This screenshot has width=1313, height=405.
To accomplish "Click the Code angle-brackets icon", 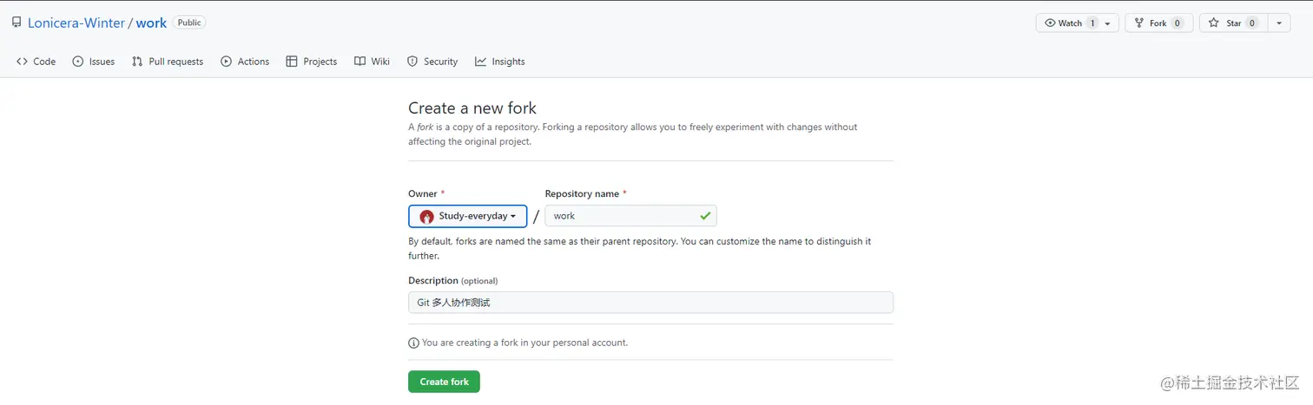I will pos(22,62).
